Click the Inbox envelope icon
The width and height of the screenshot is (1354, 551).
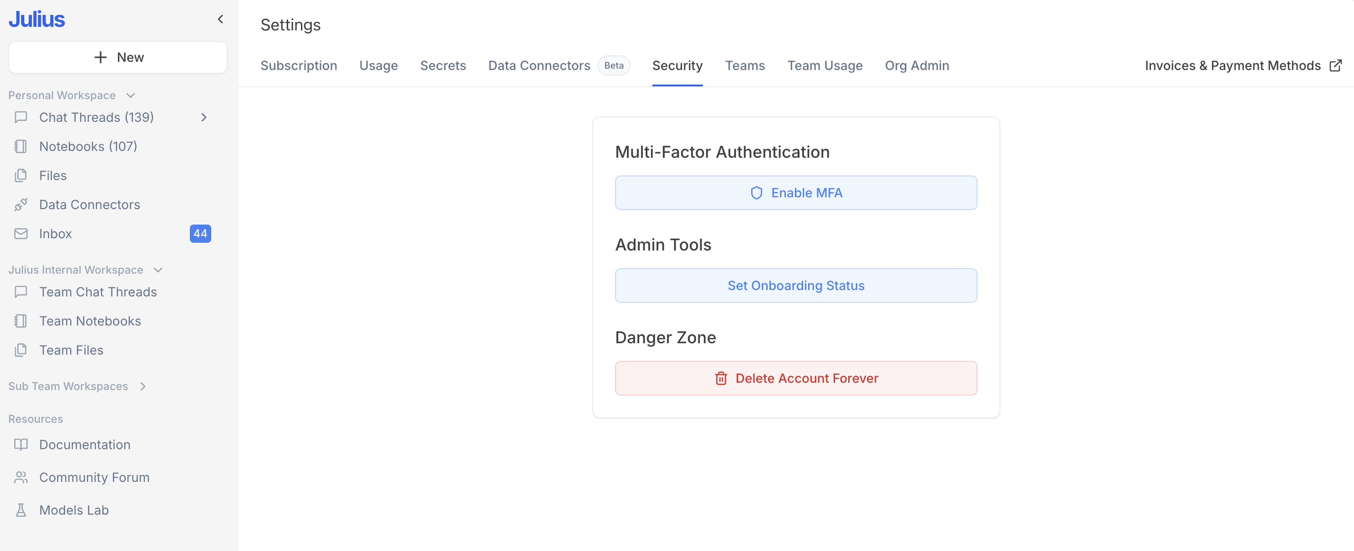coord(21,234)
